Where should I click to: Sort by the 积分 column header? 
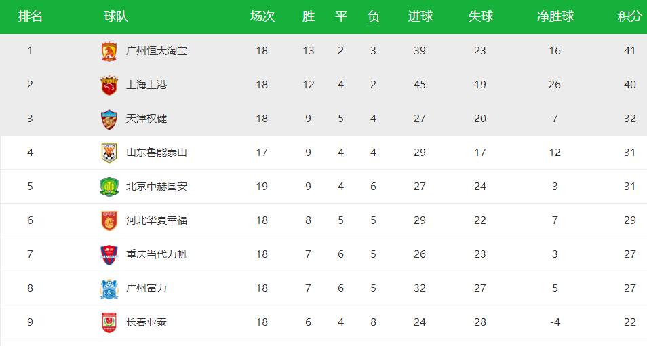[629, 16]
